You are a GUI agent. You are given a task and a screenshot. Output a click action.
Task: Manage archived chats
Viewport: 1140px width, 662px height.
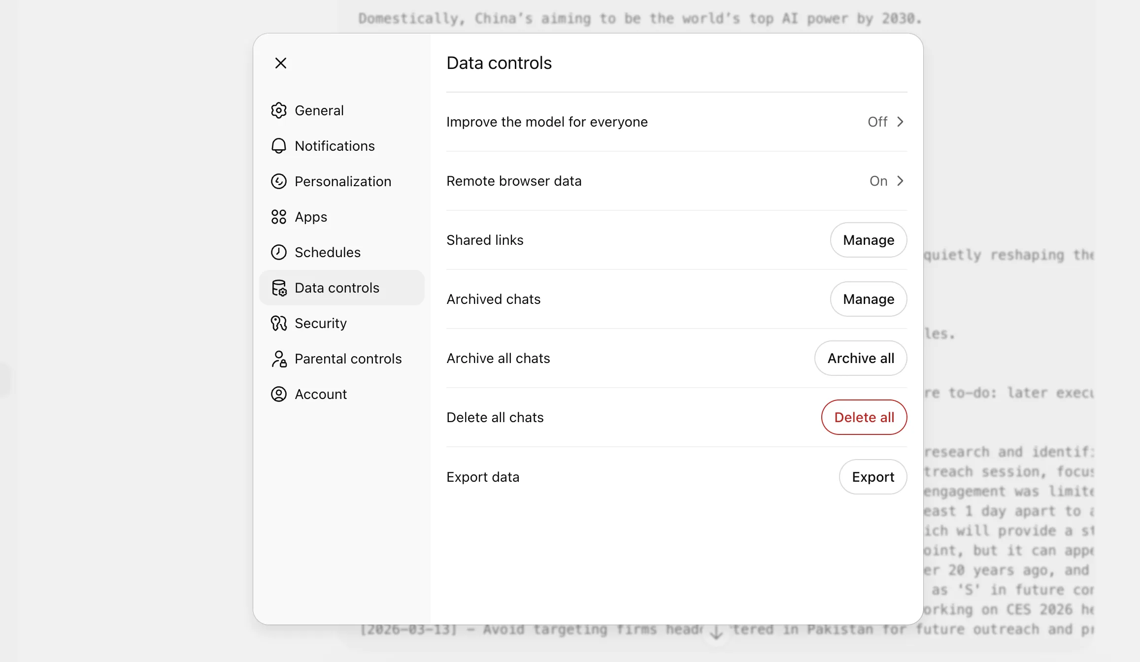coord(869,299)
